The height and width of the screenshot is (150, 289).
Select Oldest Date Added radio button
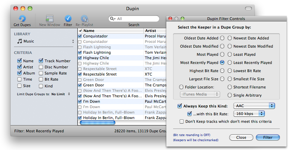222,38
